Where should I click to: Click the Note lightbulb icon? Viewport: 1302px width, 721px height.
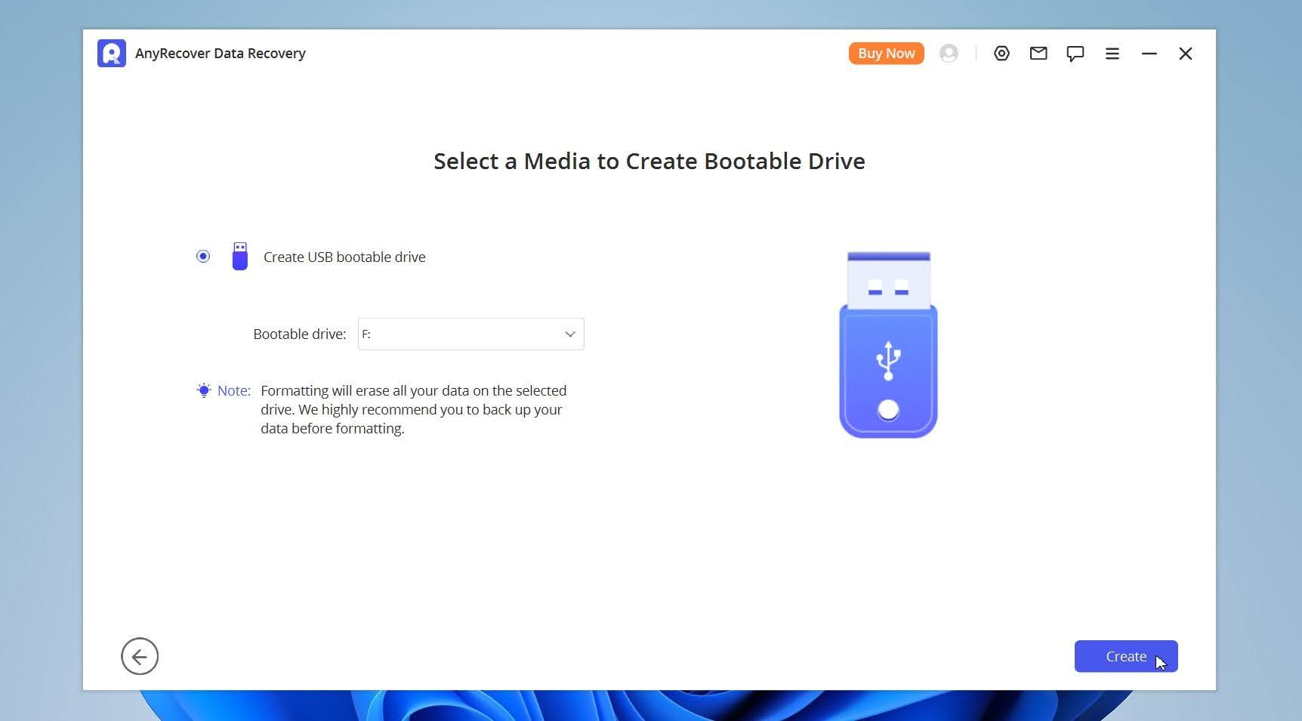(204, 391)
